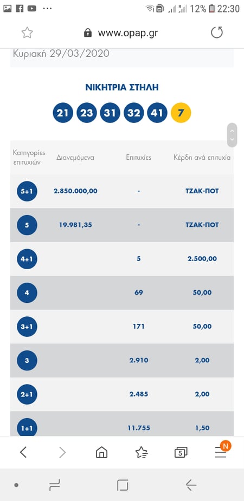Open browser home page icon
The width and height of the screenshot is (244, 501).
(x=101, y=452)
